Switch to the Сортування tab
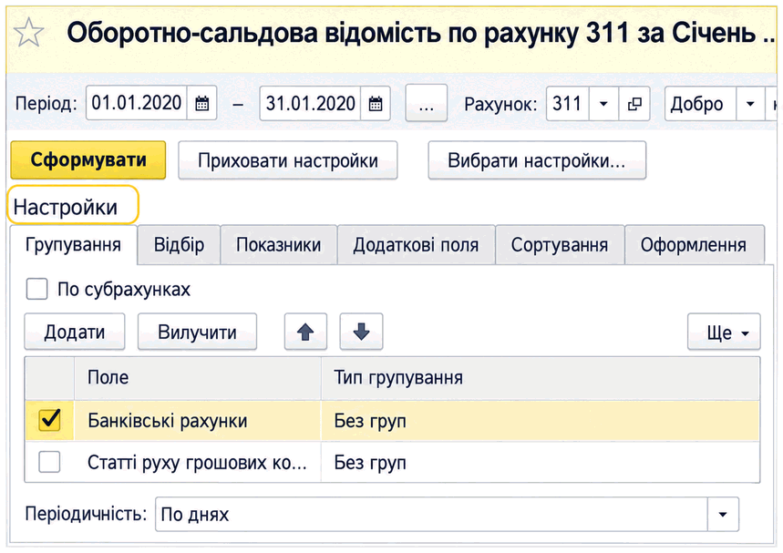 [560, 245]
